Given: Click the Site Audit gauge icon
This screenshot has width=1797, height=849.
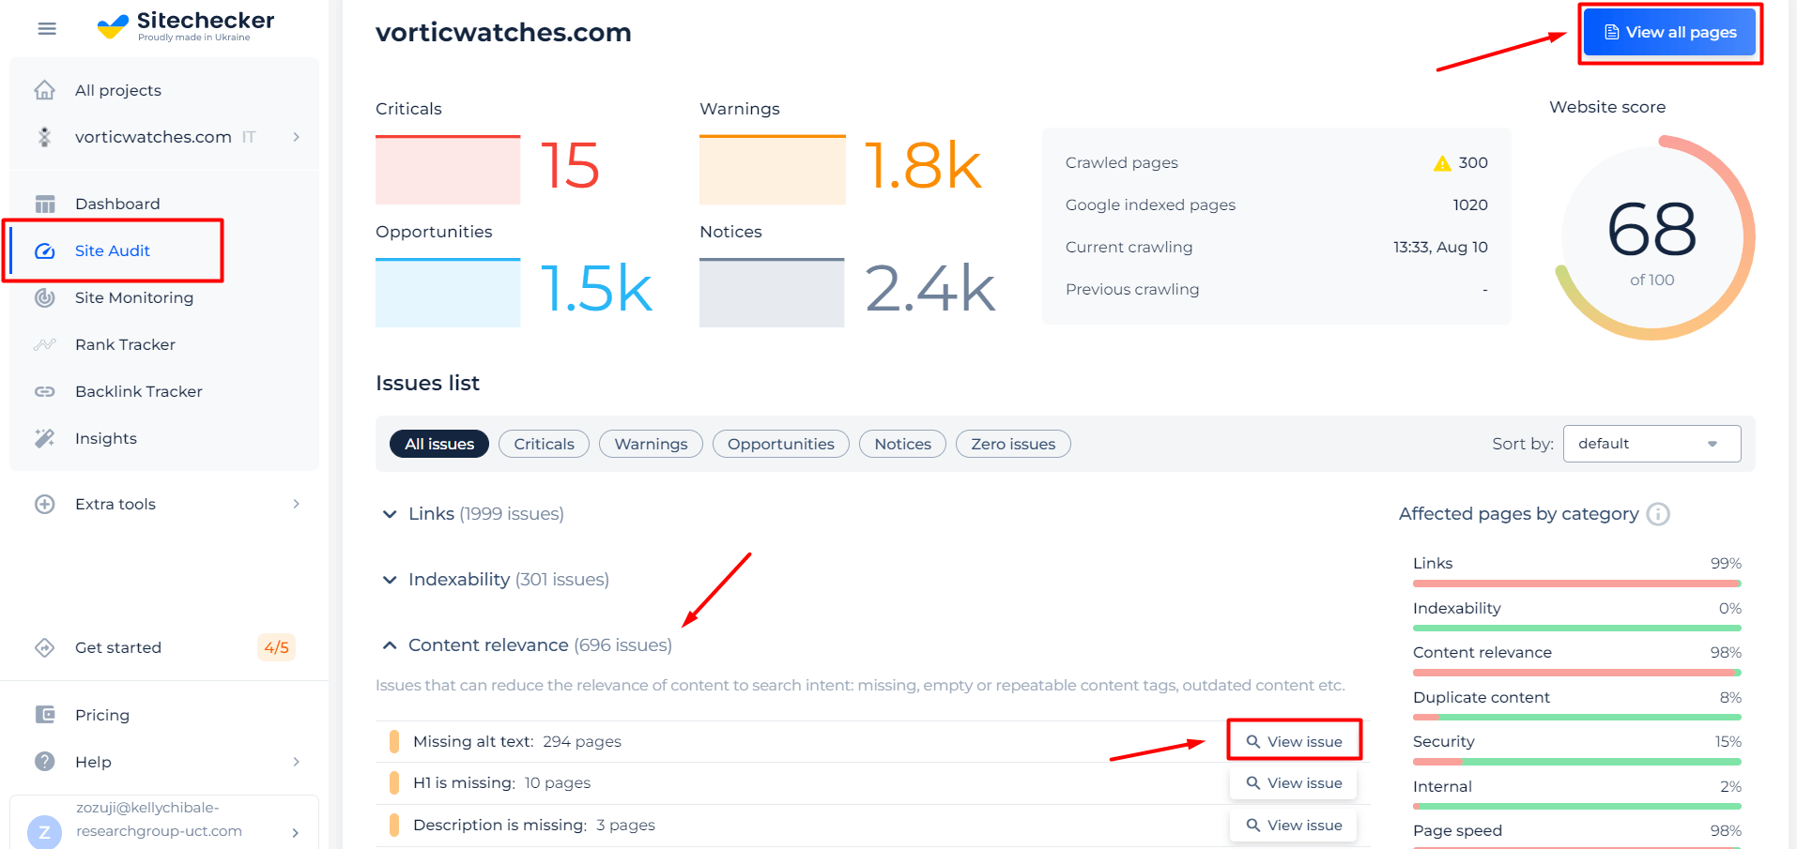Looking at the screenshot, I should click(x=44, y=250).
